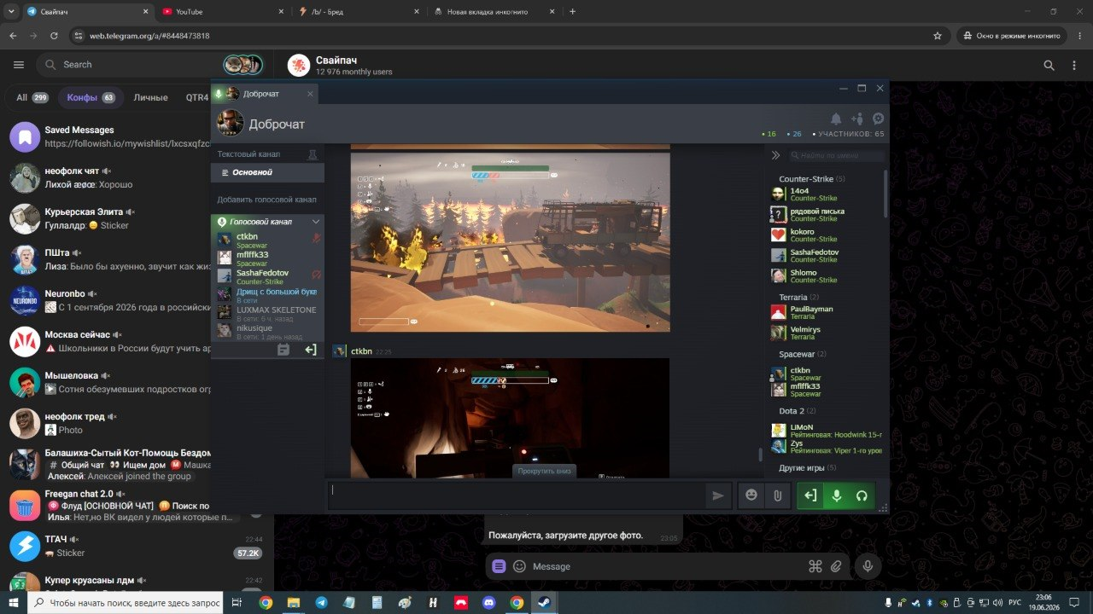Open Доброчат group settings gear

coord(878,119)
